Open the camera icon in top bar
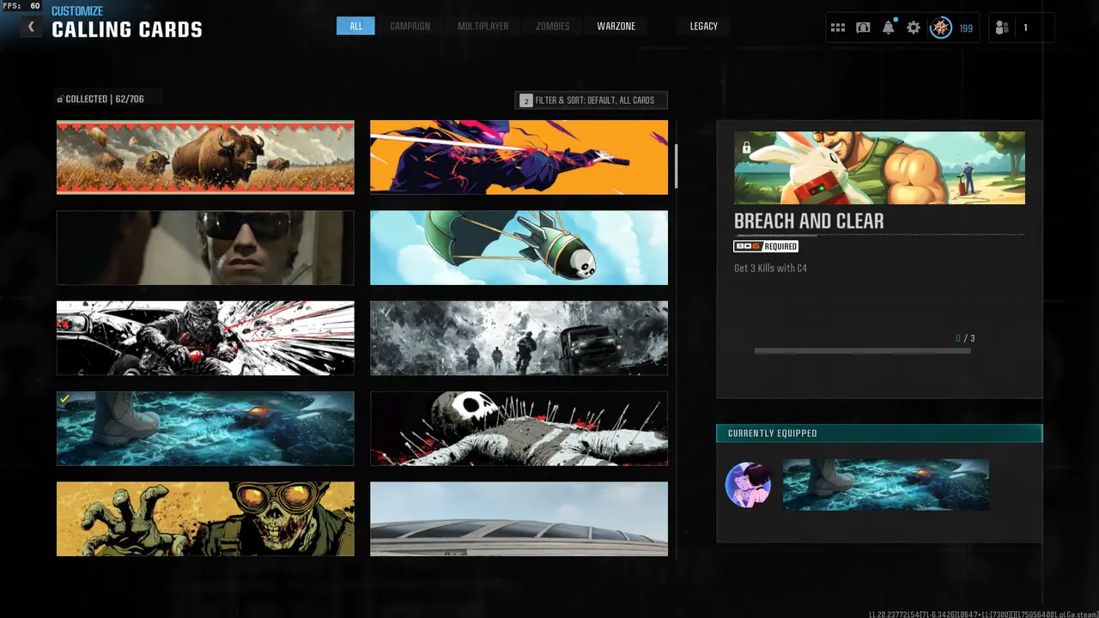 [x=863, y=27]
